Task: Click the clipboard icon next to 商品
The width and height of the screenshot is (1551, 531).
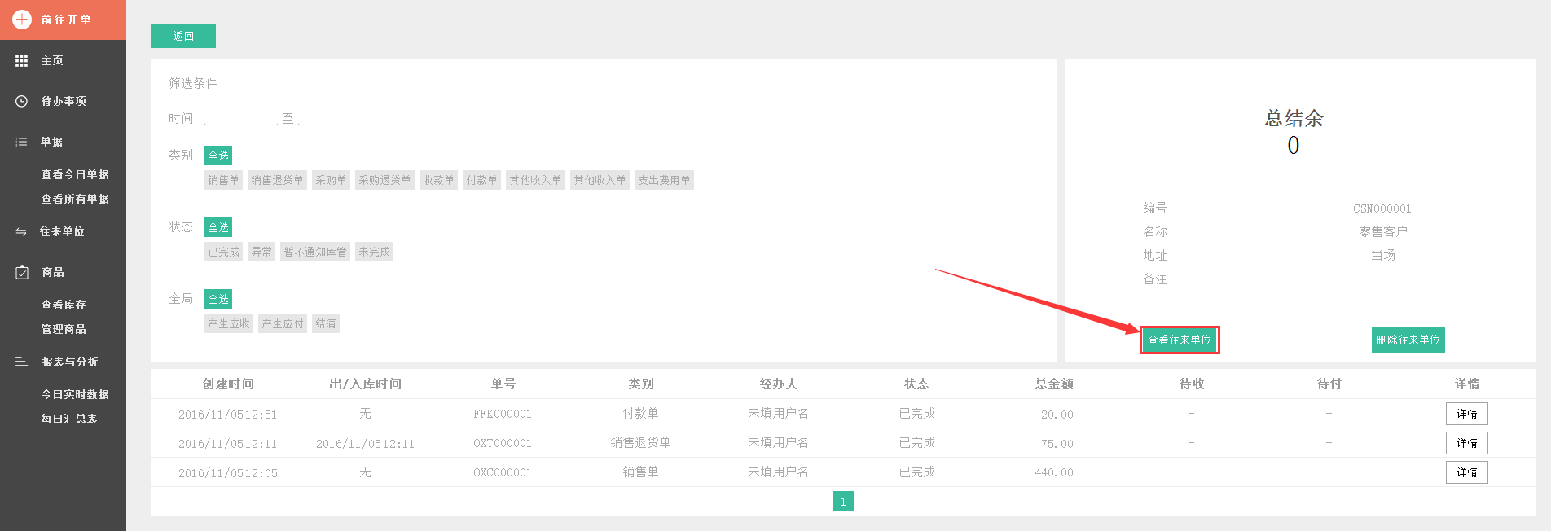Action: [22, 273]
